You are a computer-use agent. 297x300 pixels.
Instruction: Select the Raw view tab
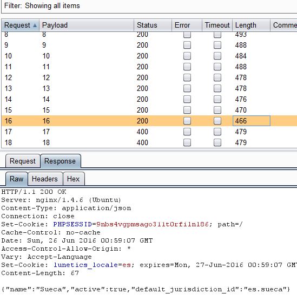(17, 179)
